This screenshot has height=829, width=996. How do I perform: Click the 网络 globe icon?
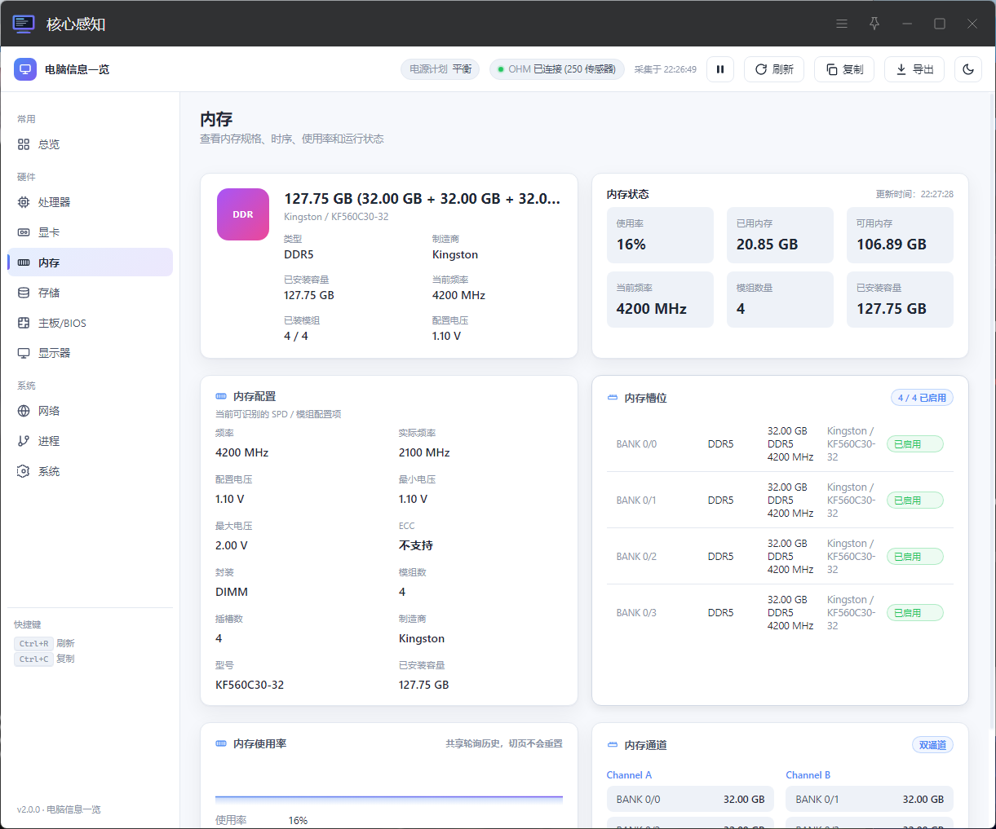24,411
